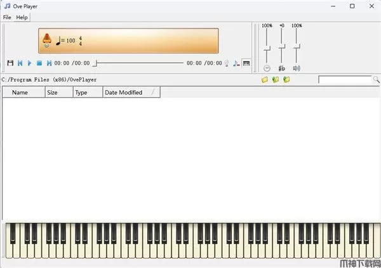Start playback with the play button

click(x=29, y=63)
